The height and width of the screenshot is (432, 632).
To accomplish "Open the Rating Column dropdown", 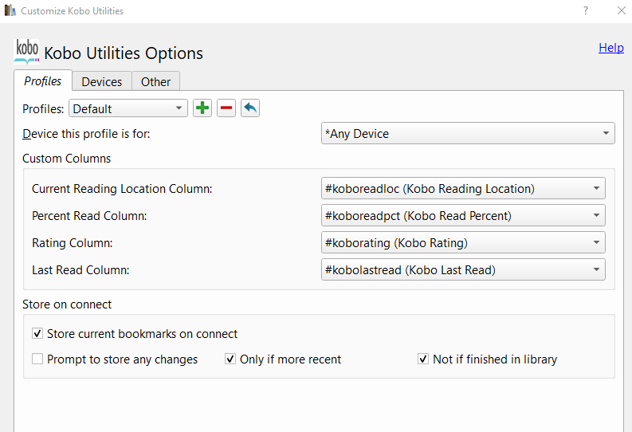I will pyautogui.click(x=463, y=243).
